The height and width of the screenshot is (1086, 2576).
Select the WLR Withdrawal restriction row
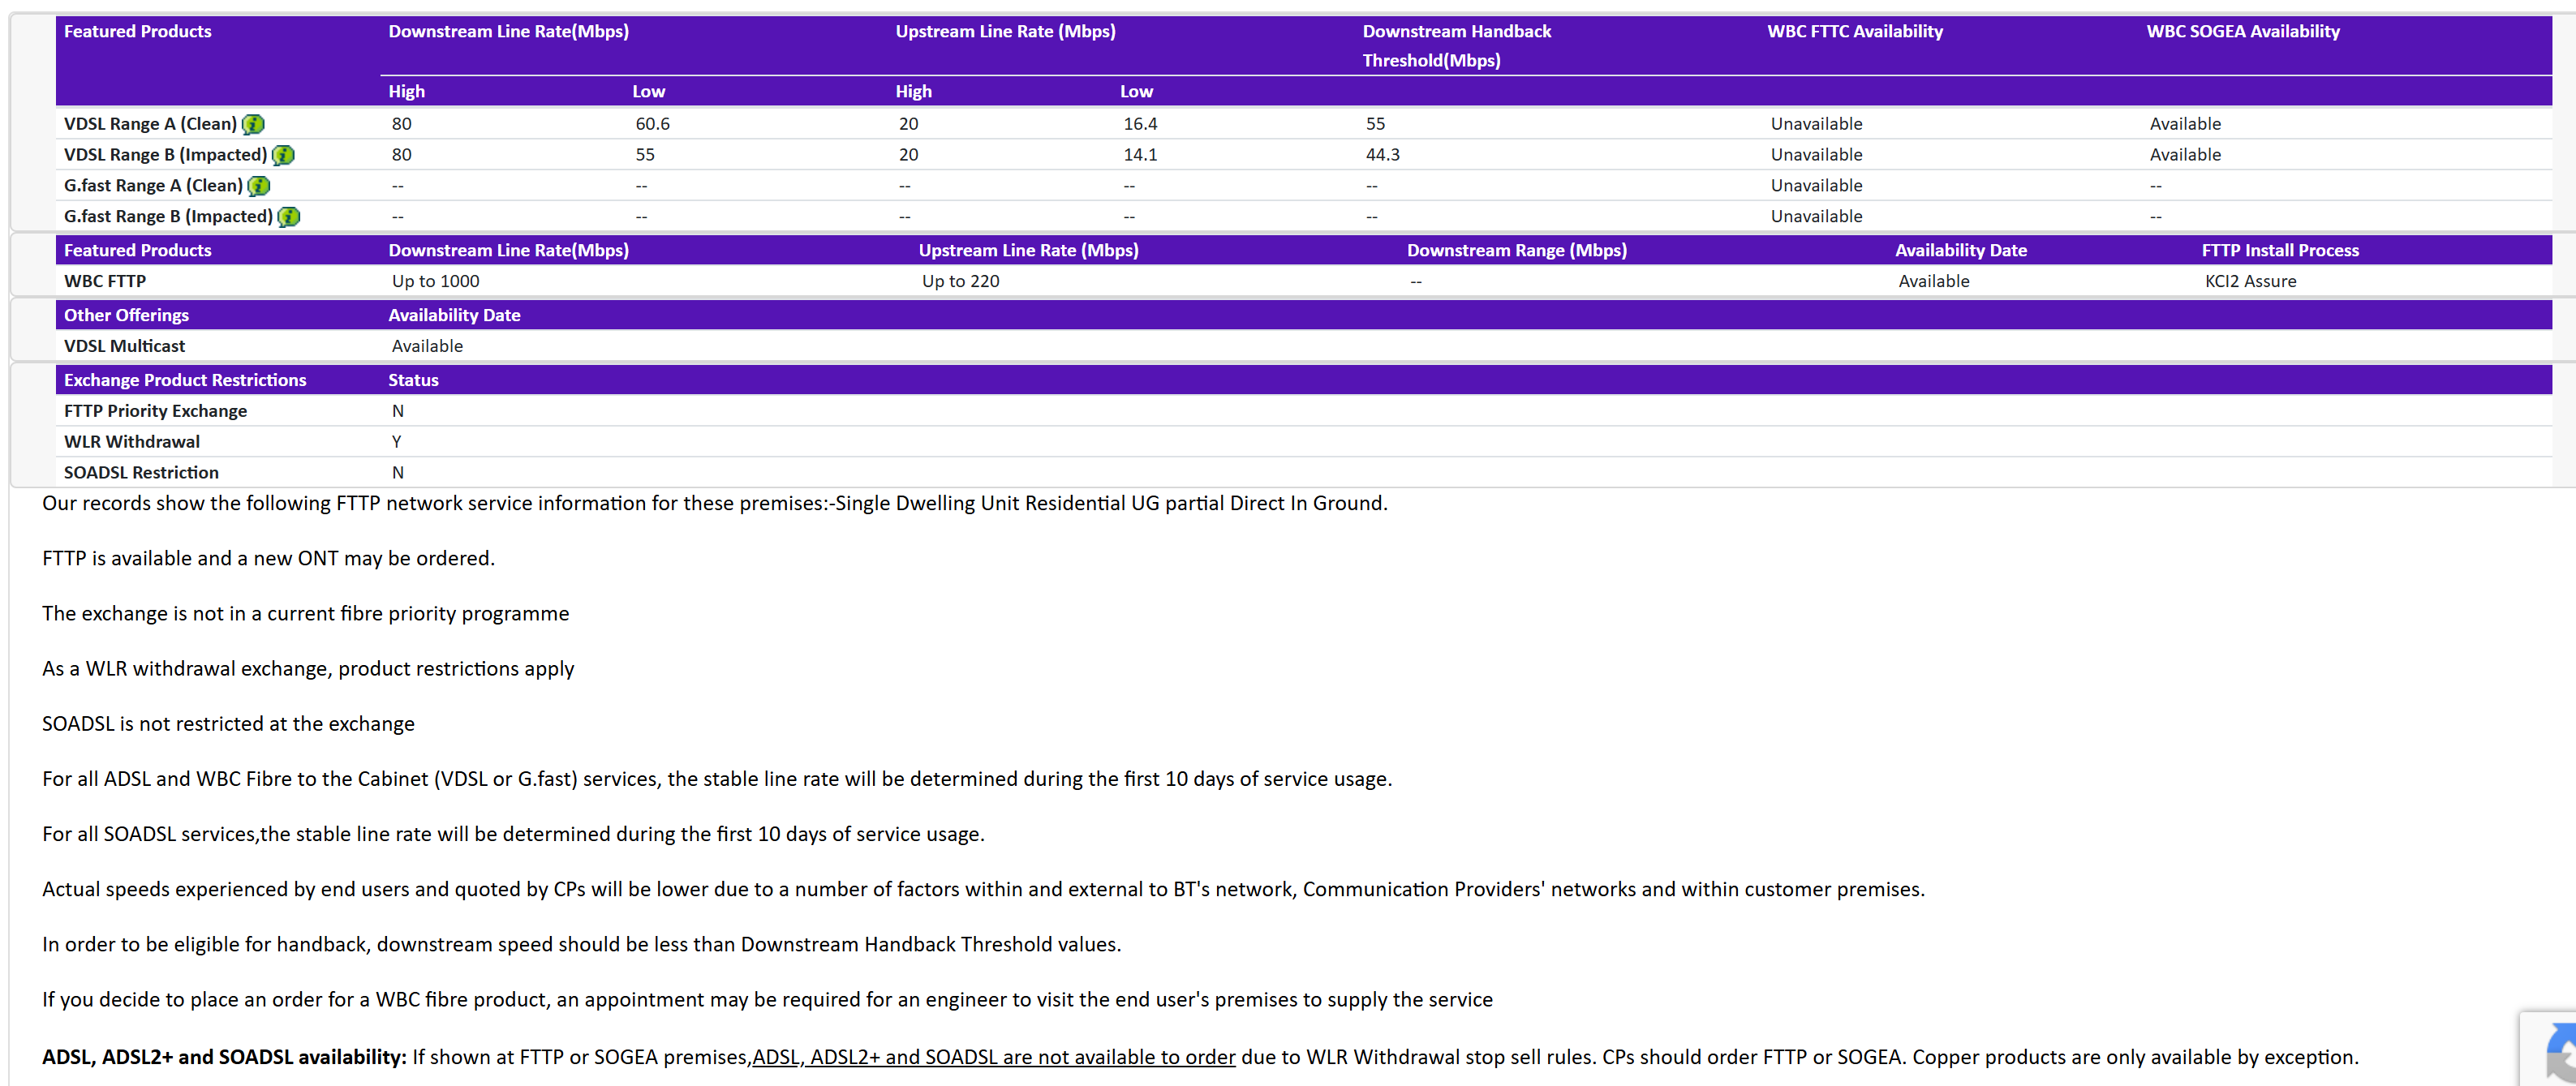tap(132, 442)
